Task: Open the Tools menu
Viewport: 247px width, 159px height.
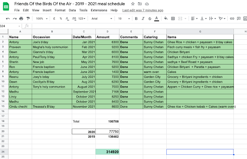Action: pos(83,10)
